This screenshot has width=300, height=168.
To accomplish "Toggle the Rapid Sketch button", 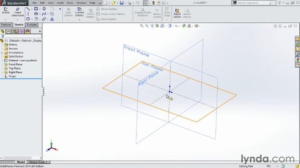I will pyautogui.click(x=177, y=14).
